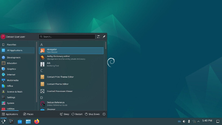Open the Akregator feed reader entry
Screen dimensions: 222x125
coord(71,51)
